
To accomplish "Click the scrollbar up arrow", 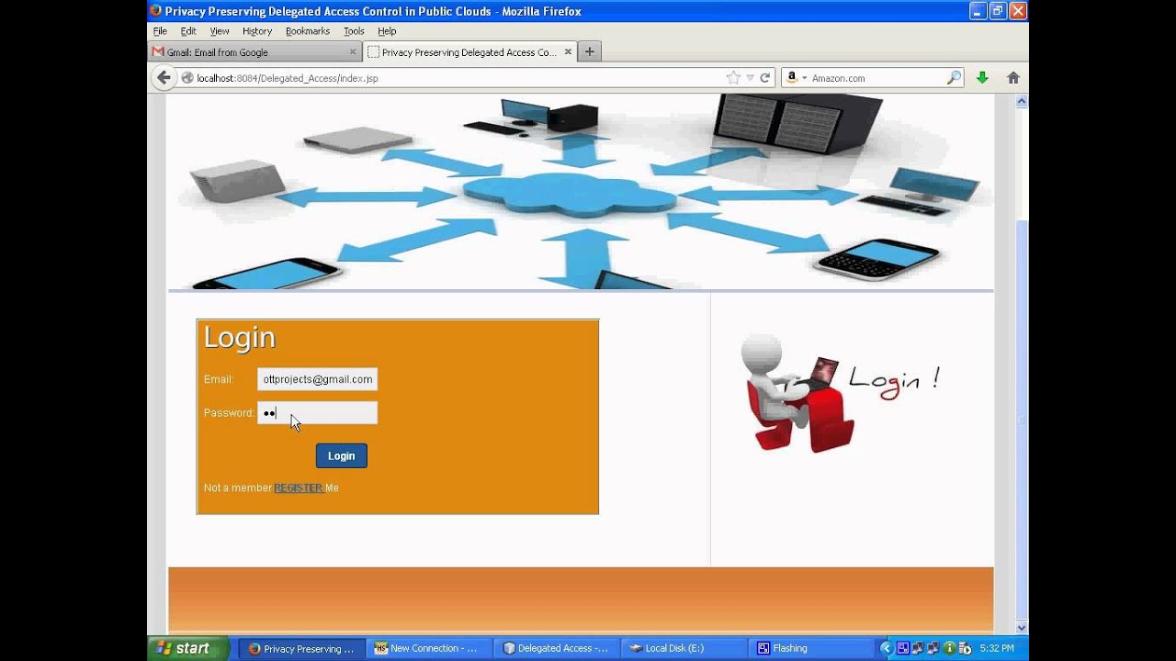I will (1022, 101).
